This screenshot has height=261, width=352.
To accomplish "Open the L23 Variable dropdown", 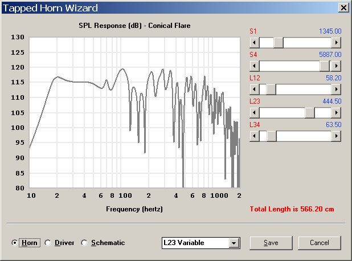I will tap(234, 243).
